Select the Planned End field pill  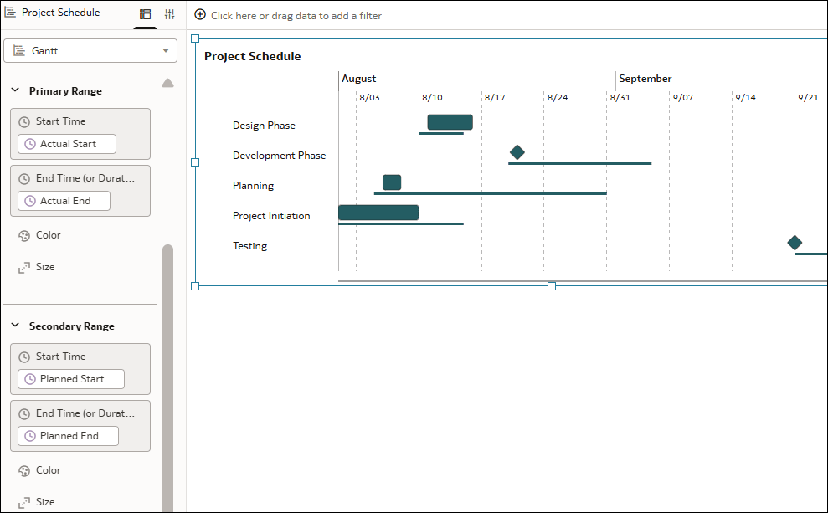[67, 435]
